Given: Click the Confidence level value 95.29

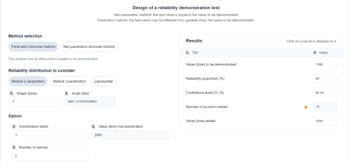Looking at the screenshot, I should [x=325, y=93].
